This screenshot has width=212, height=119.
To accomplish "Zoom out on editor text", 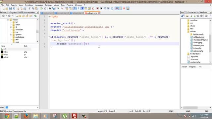I will (x=62, y=9).
